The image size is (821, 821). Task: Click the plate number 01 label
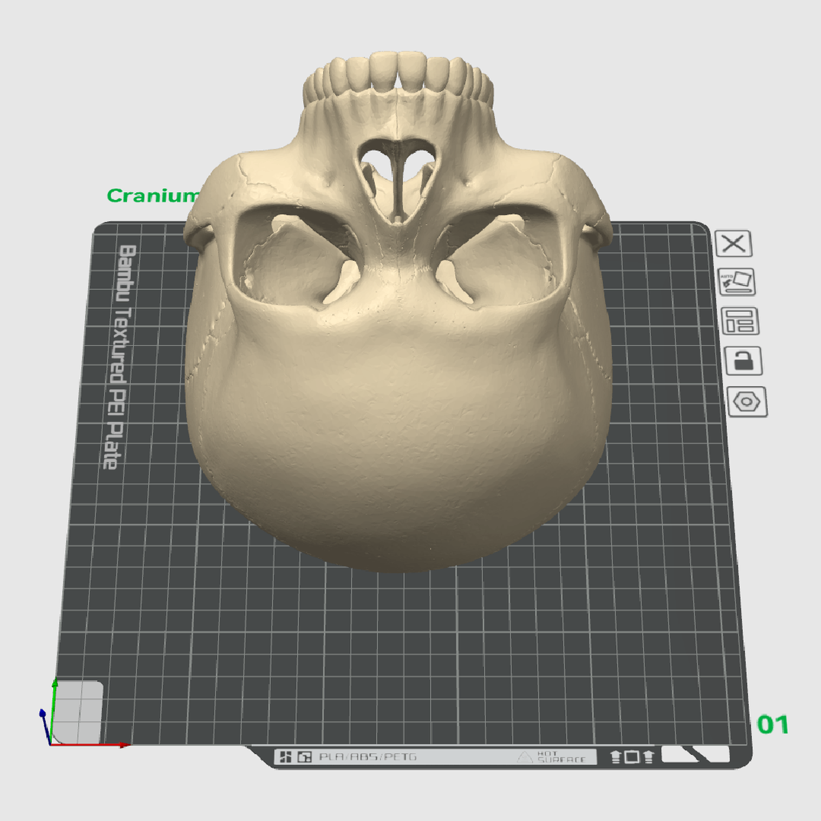click(772, 725)
